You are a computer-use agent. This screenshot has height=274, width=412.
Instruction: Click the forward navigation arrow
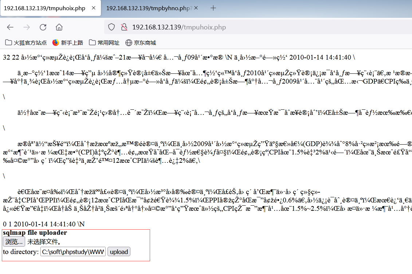[x=26, y=27]
